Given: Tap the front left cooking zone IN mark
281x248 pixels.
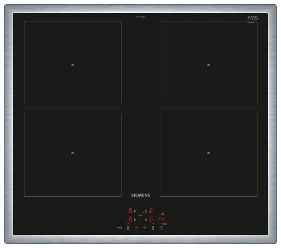Looking at the screenshot, I should click(x=73, y=153).
